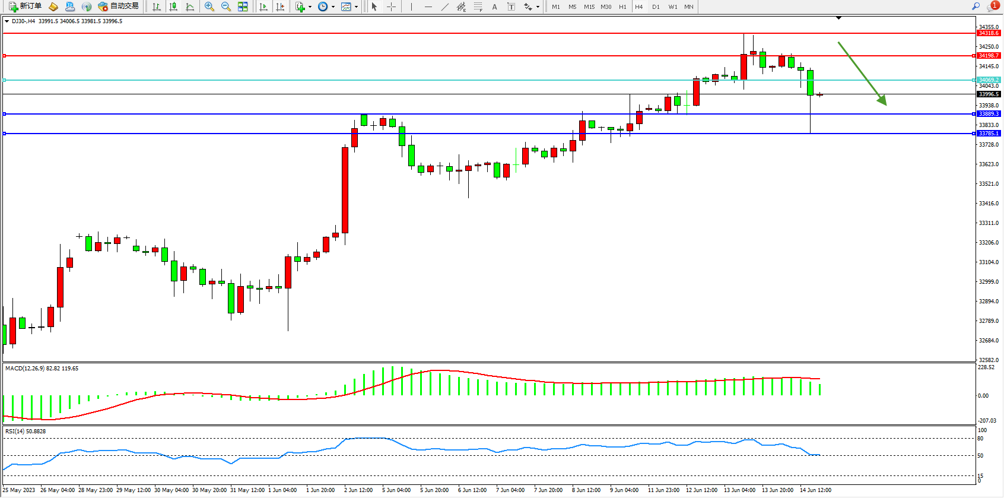
Task: Select the crosshair tool
Action: click(x=392, y=7)
